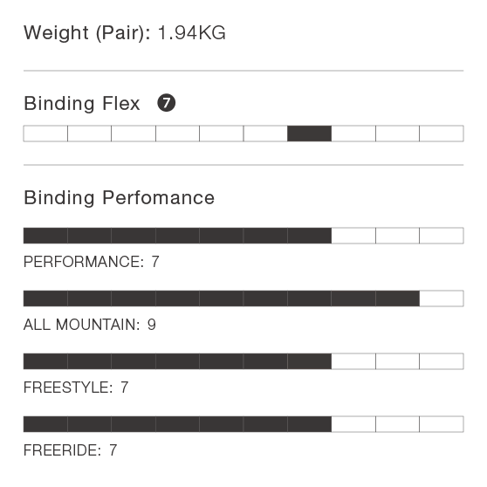This screenshot has width=487, height=487.
Task: Click the Binding Flex heading
Action: (x=82, y=104)
